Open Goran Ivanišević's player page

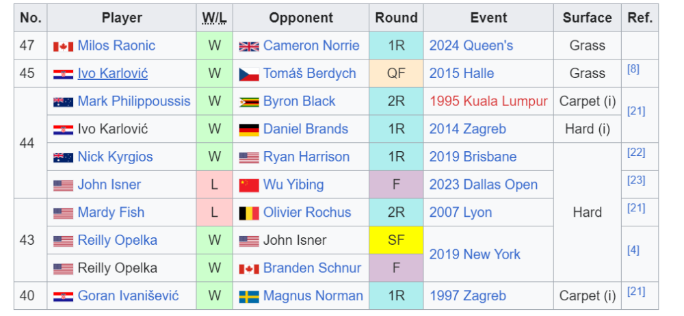128,296
